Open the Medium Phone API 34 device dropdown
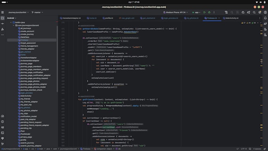The width and height of the screenshot is (268, 151). point(175,12)
